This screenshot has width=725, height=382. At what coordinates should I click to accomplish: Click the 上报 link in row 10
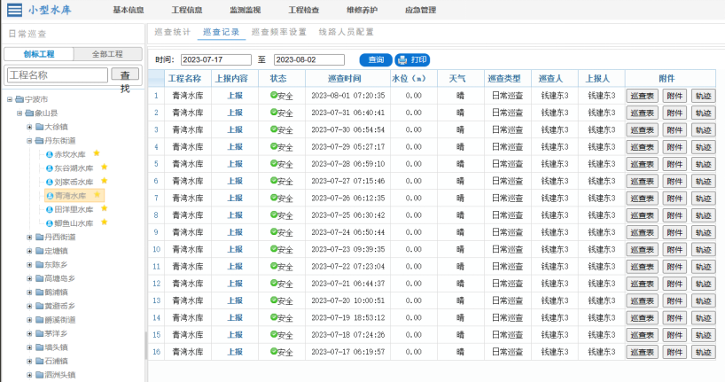coord(235,249)
